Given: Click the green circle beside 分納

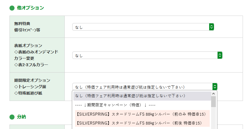Looking at the screenshot, I should [12, 117].
